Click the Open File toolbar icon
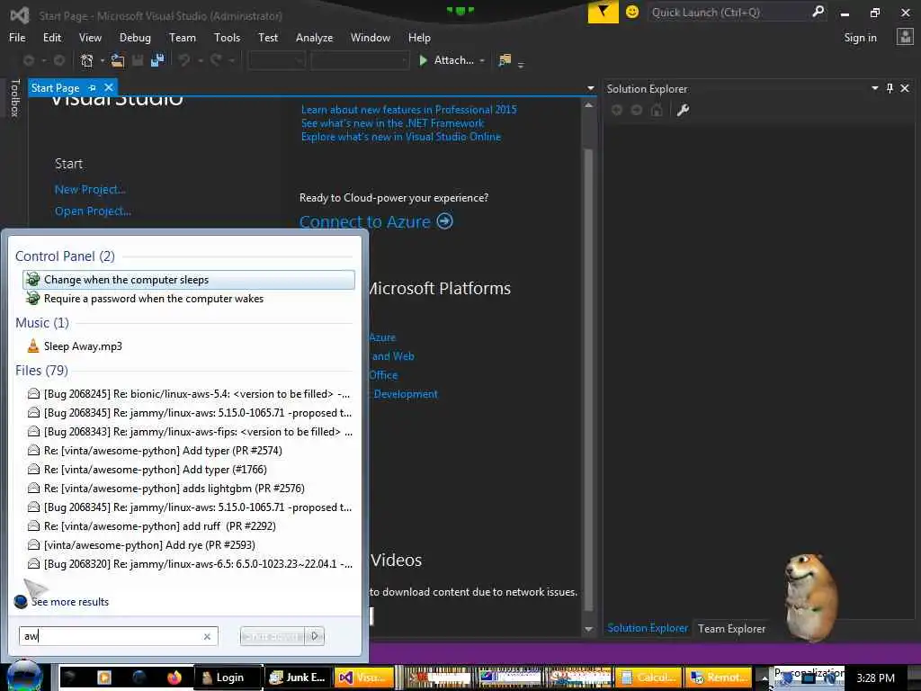The width and height of the screenshot is (921, 691). [x=118, y=60]
